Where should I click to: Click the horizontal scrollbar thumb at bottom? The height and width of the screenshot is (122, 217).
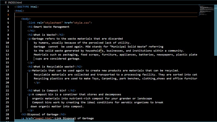(44, 121)
